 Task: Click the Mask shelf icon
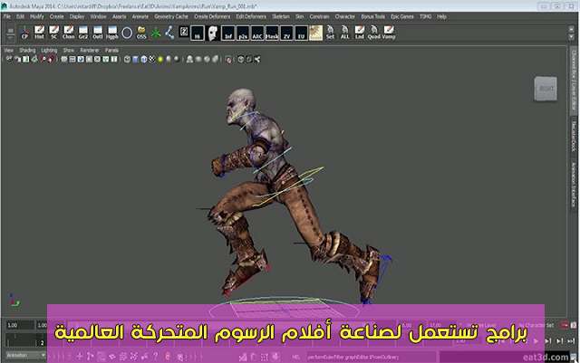(272, 33)
